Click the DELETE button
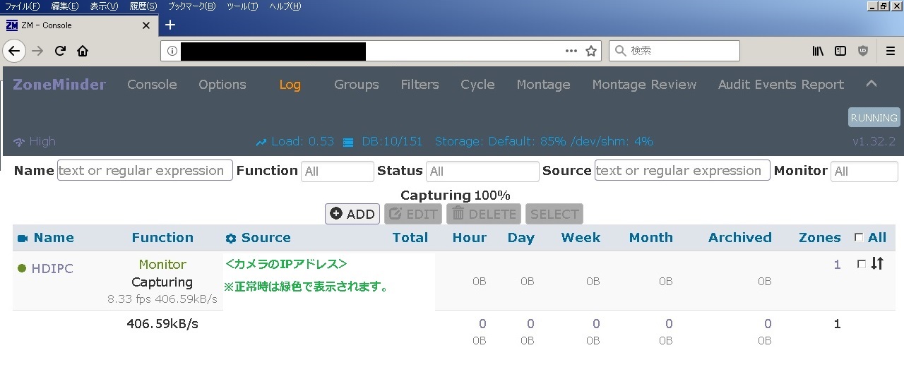This screenshot has width=904, height=367. (x=484, y=214)
